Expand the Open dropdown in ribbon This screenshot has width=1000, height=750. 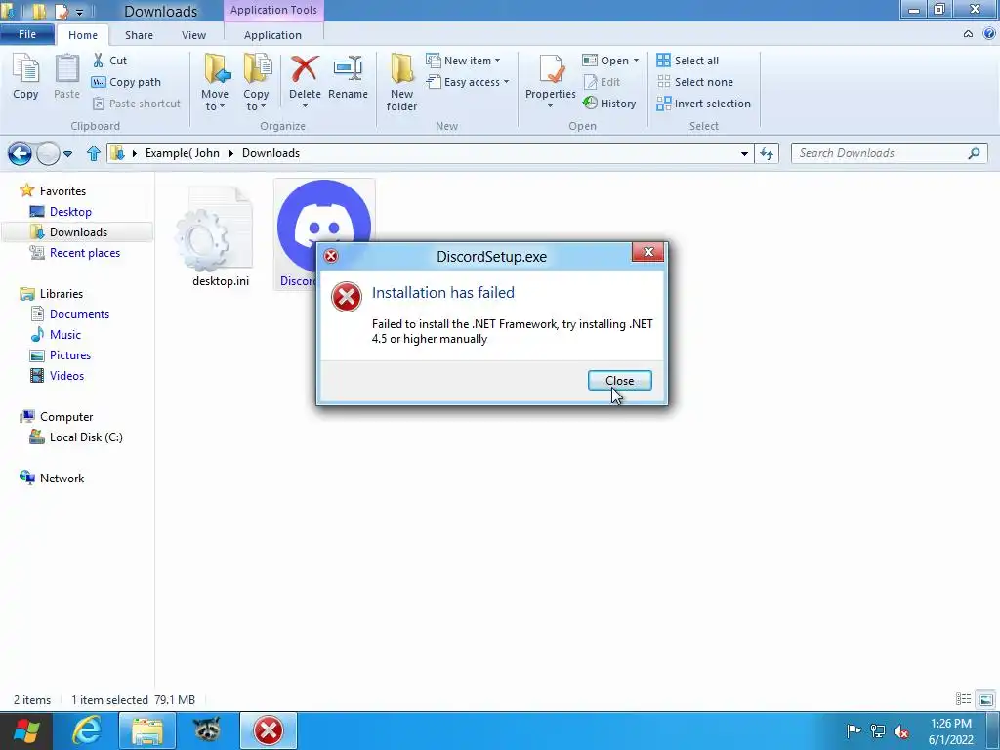pos(610,61)
